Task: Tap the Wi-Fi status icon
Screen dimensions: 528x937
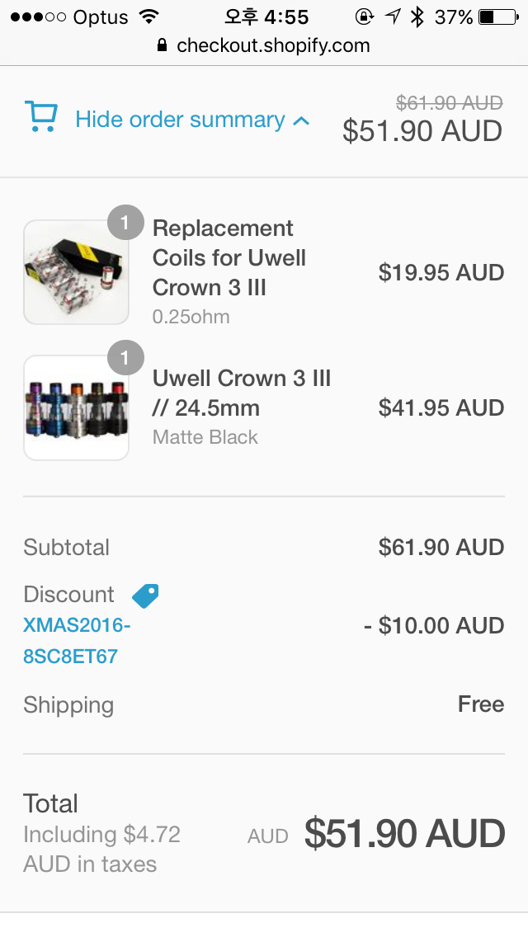Action: coord(149,16)
